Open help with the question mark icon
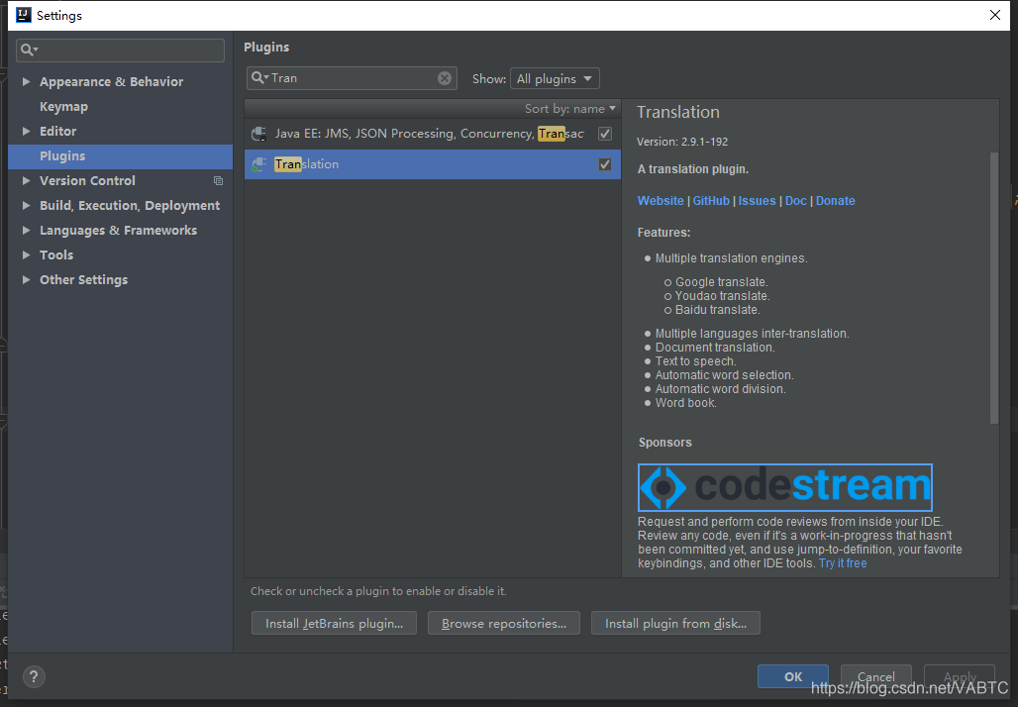The height and width of the screenshot is (707, 1018). point(34,676)
